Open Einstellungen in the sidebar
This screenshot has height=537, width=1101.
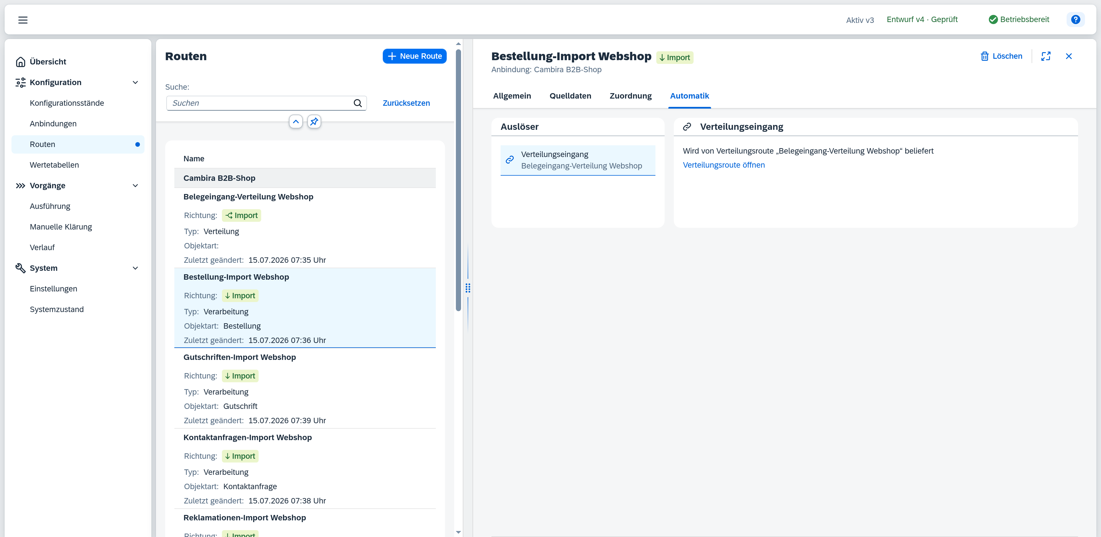coord(78,289)
